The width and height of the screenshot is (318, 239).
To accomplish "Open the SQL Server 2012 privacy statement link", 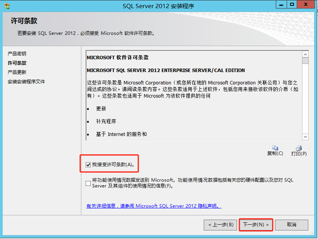I will click(x=154, y=206).
